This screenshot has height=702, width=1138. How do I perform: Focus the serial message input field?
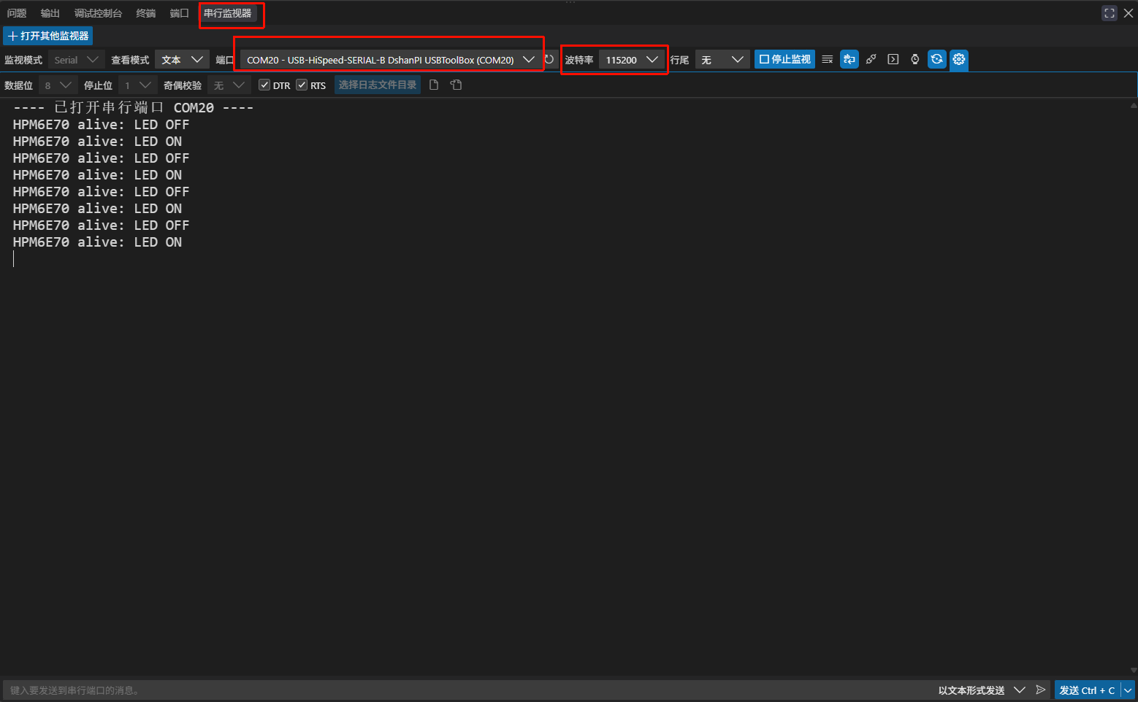coord(467,690)
